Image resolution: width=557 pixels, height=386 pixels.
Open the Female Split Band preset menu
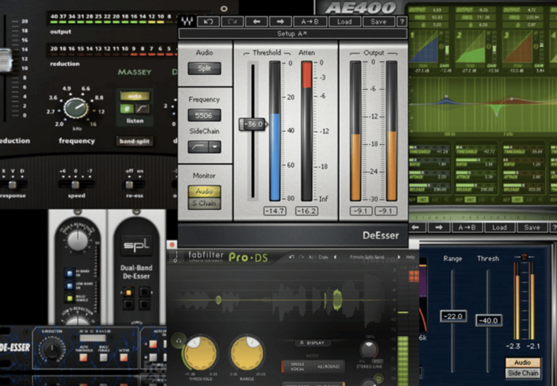(x=367, y=257)
